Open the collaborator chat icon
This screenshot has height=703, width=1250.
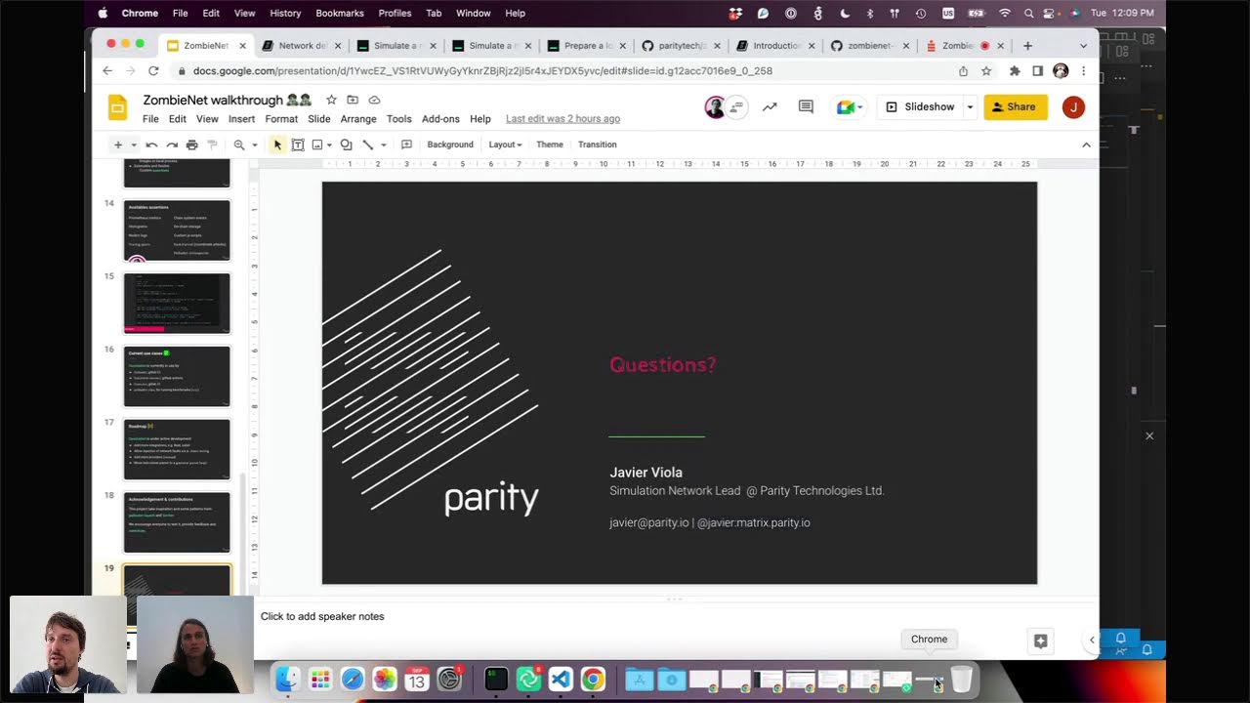coord(737,107)
